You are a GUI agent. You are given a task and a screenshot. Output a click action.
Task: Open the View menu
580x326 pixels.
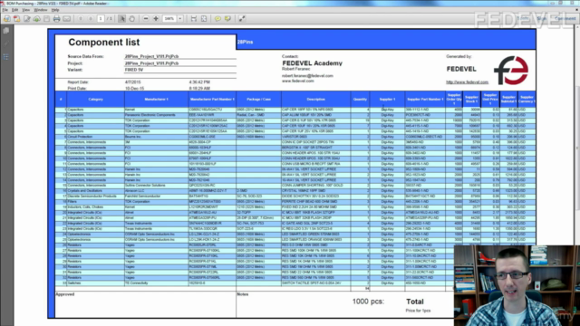26,10
